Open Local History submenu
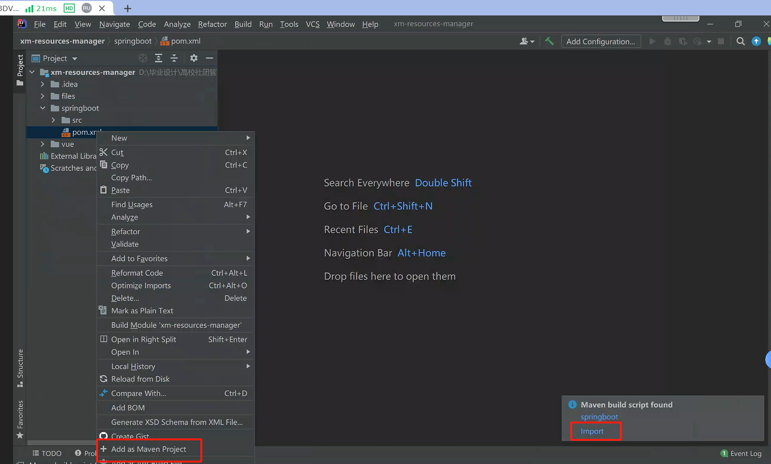This screenshot has height=464, width=771. click(176, 366)
